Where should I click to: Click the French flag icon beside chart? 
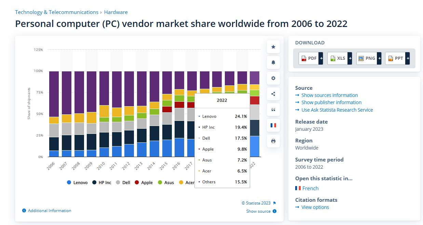(x=273, y=125)
